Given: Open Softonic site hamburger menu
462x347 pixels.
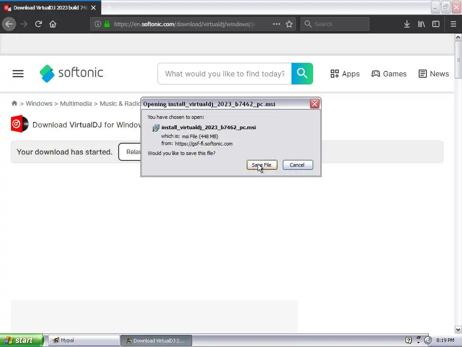Looking at the screenshot, I should (x=18, y=74).
